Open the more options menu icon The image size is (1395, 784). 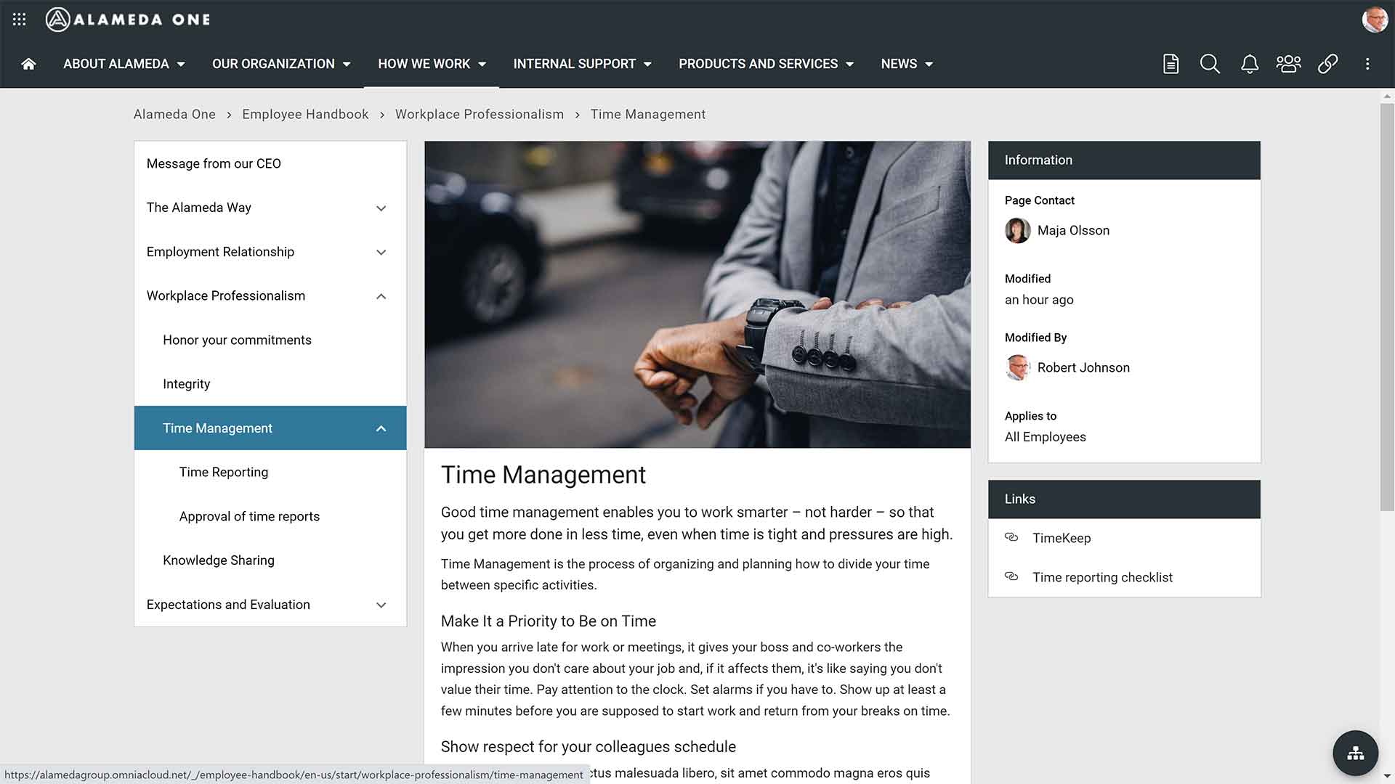click(1367, 63)
